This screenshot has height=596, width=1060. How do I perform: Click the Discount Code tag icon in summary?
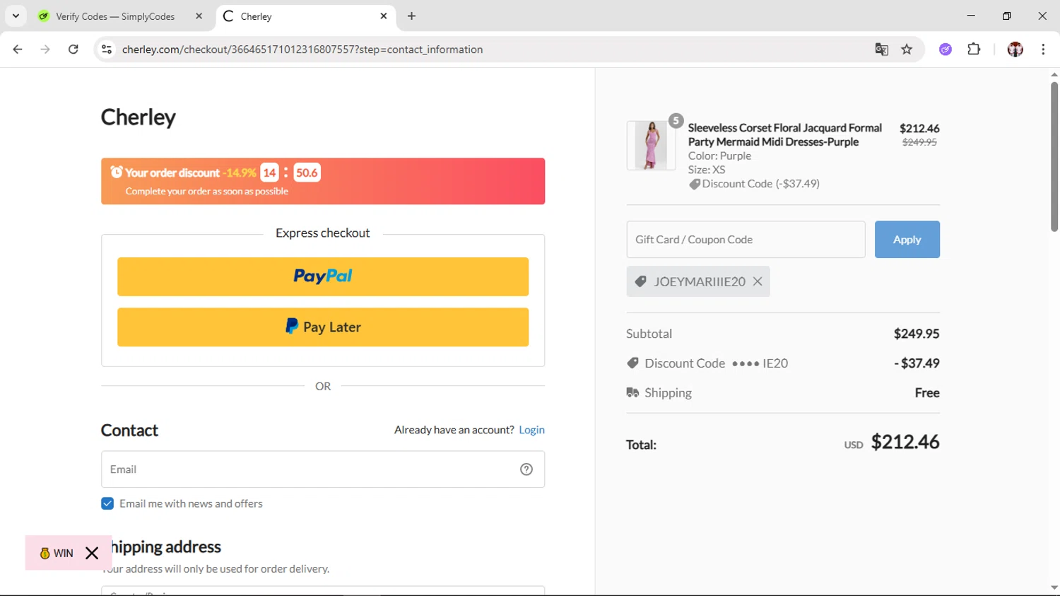pyautogui.click(x=632, y=363)
